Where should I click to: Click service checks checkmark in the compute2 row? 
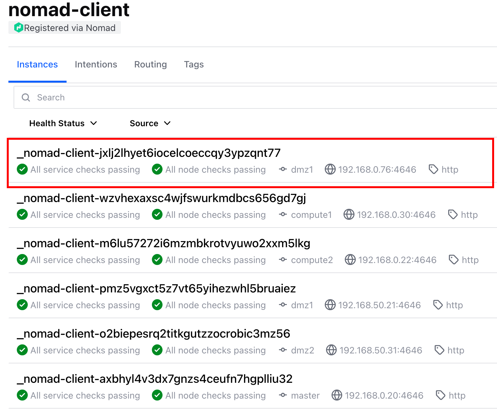point(22,260)
